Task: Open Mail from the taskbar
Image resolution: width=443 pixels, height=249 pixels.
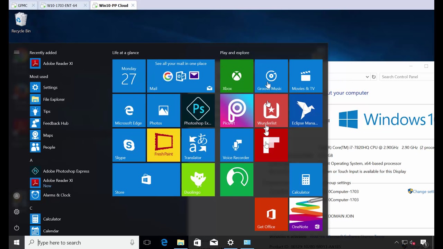Action: (x=214, y=242)
